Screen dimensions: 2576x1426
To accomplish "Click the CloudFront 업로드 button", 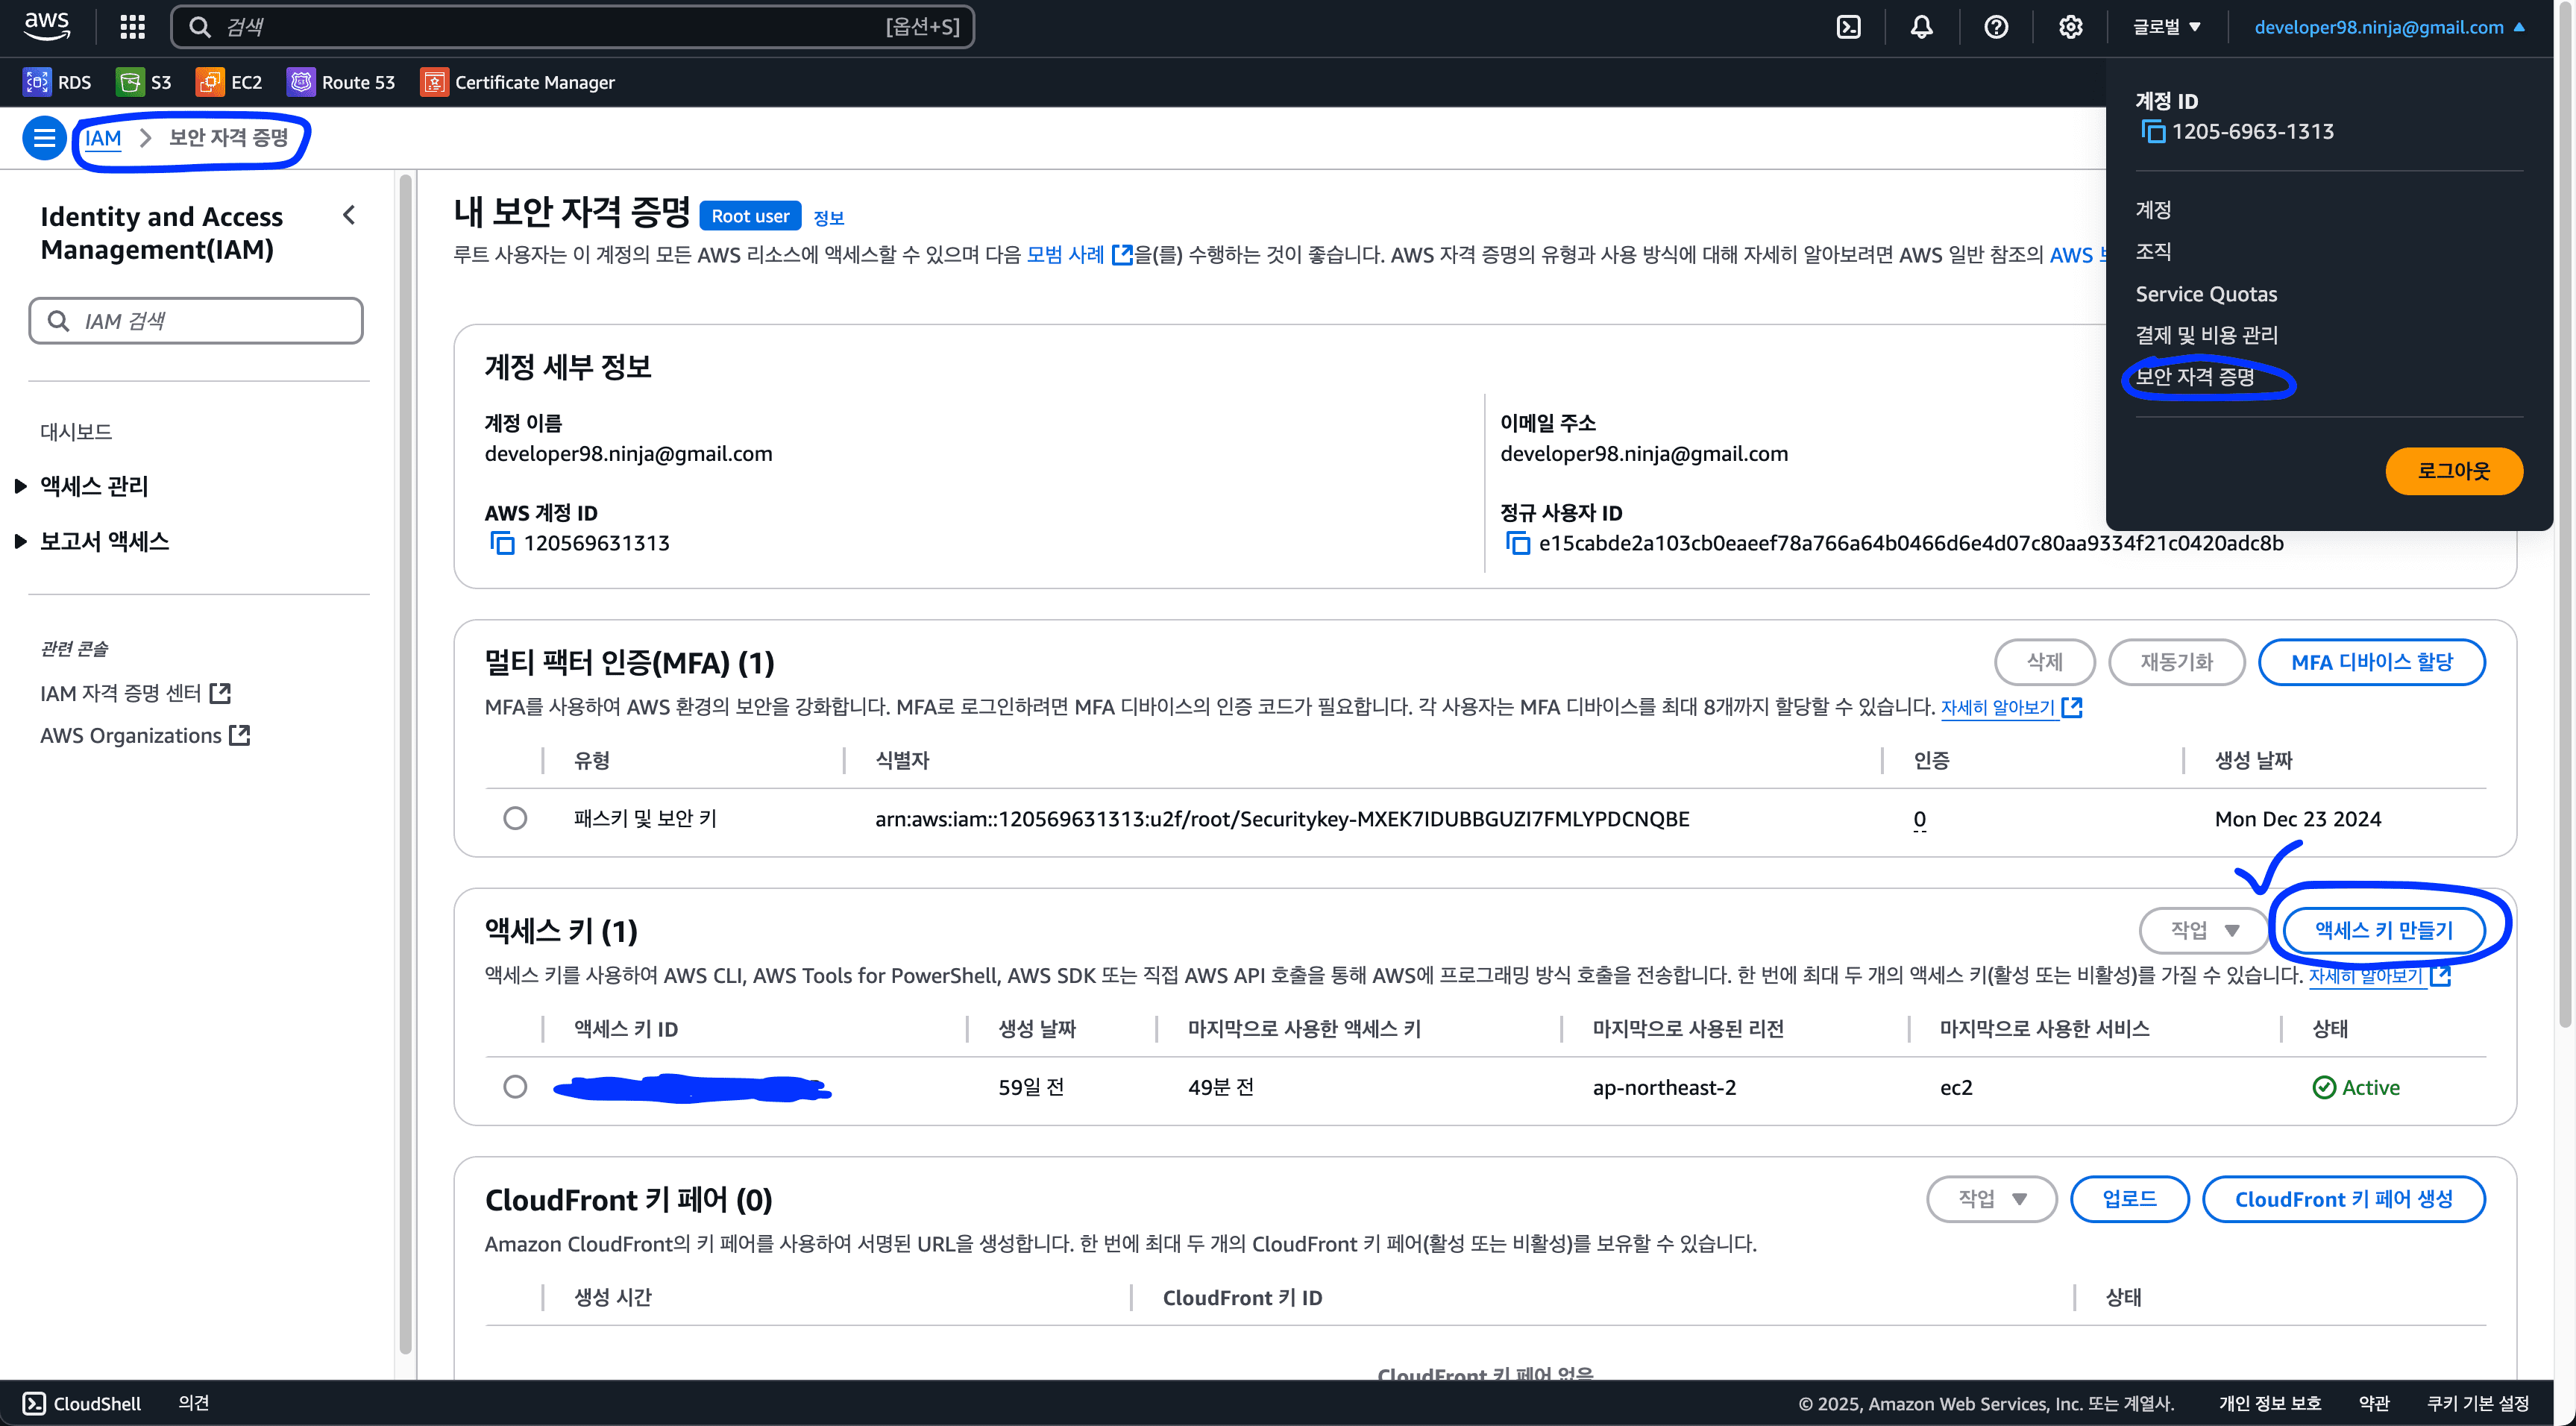I will point(2129,1198).
